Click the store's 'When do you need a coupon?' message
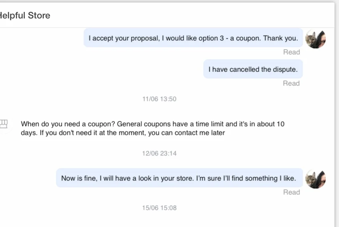 coord(152,129)
